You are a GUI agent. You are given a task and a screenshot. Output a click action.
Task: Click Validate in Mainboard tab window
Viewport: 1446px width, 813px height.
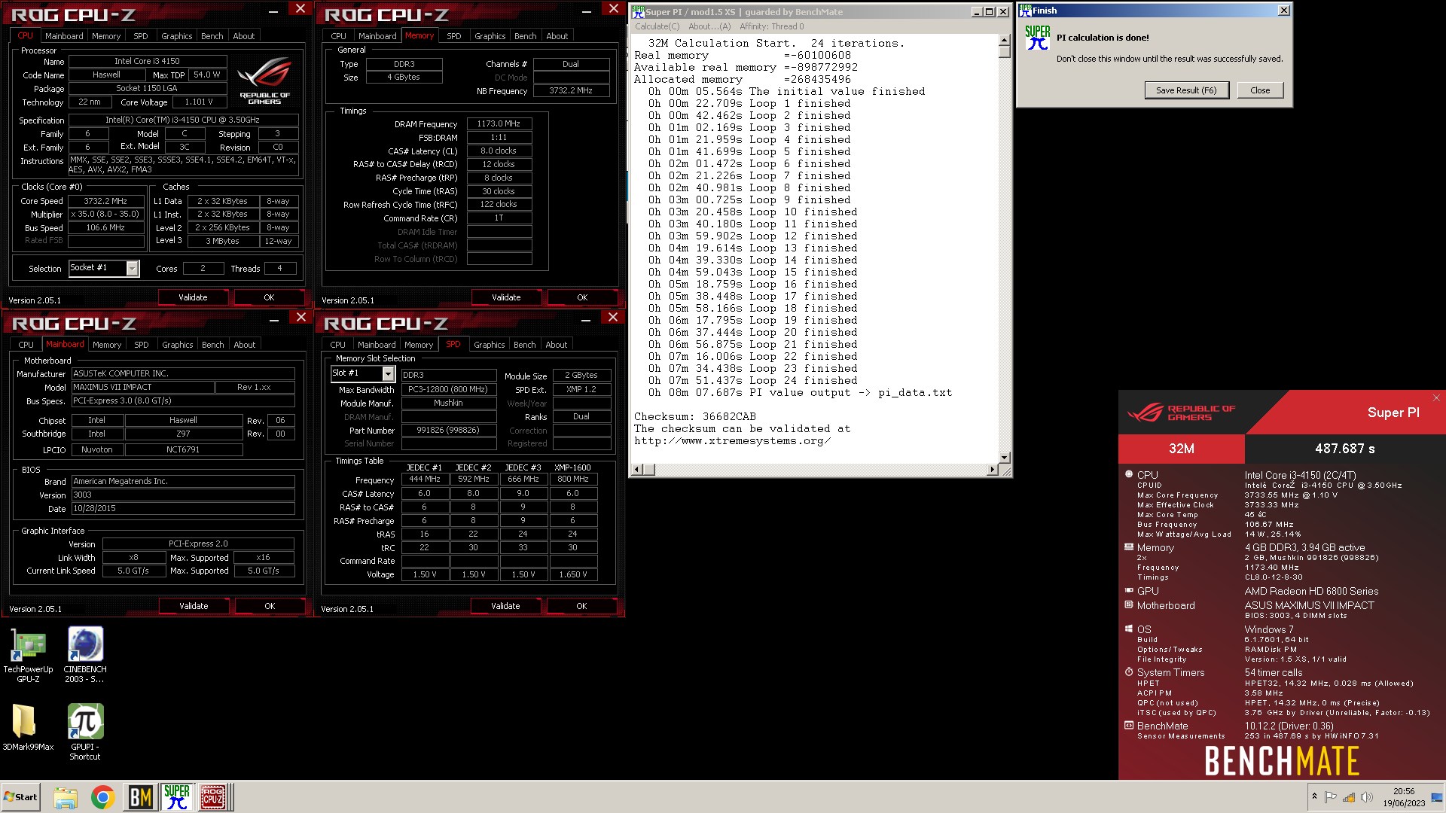click(x=194, y=606)
